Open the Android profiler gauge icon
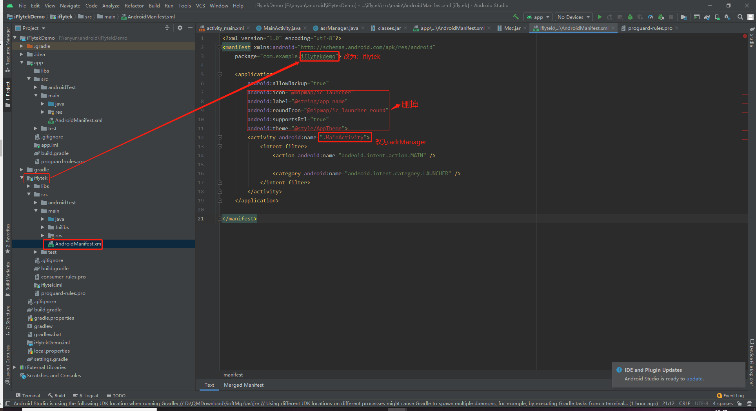 point(651,17)
